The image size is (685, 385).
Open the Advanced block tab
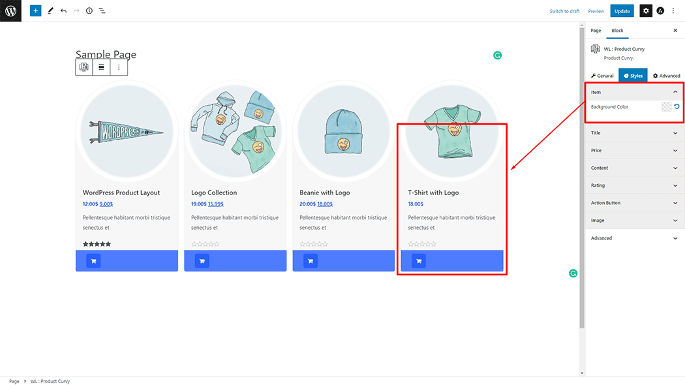666,76
